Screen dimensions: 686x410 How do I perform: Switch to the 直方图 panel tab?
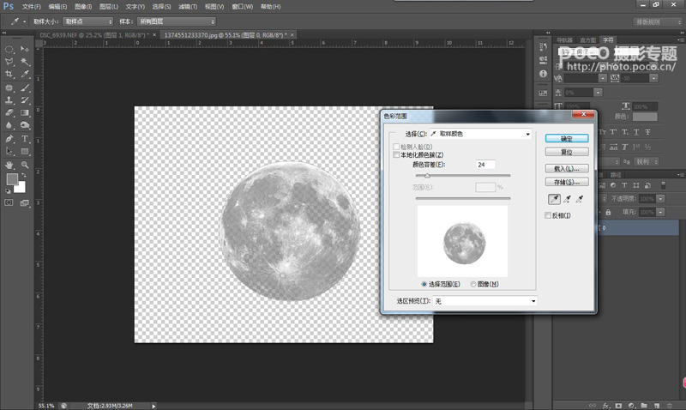click(587, 40)
